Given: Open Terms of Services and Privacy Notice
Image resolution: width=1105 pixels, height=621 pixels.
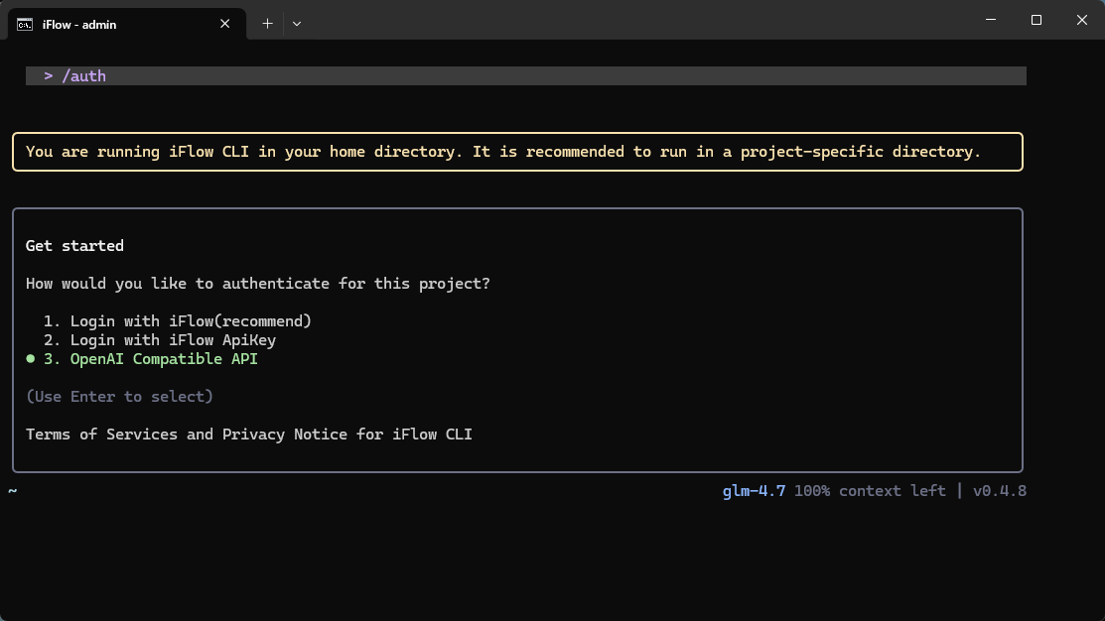Looking at the screenshot, I should (248, 435).
